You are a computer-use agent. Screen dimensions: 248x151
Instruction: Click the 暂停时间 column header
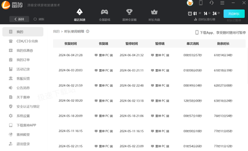click(131, 44)
